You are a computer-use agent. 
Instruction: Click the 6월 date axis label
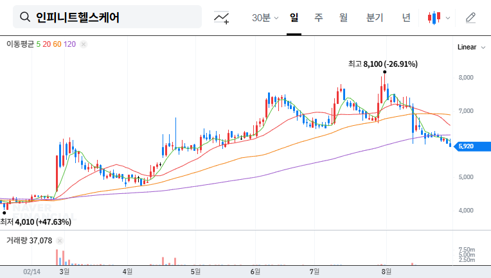(255, 272)
